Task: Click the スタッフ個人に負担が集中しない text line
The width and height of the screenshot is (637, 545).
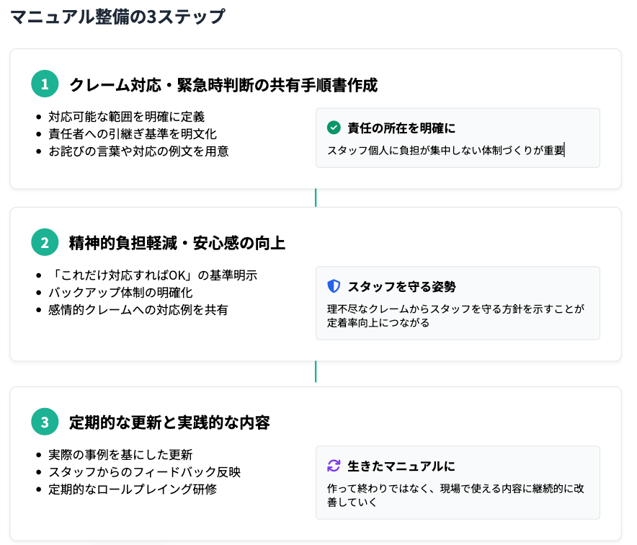Action: tap(445, 150)
